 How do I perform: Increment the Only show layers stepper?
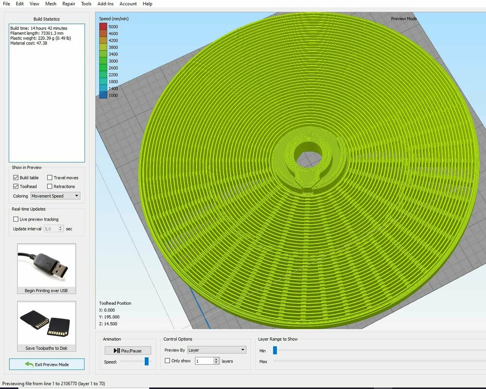tap(216, 359)
